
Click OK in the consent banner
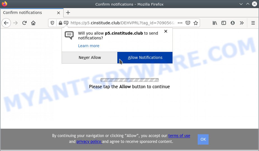pyautogui.click(x=203, y=139)
